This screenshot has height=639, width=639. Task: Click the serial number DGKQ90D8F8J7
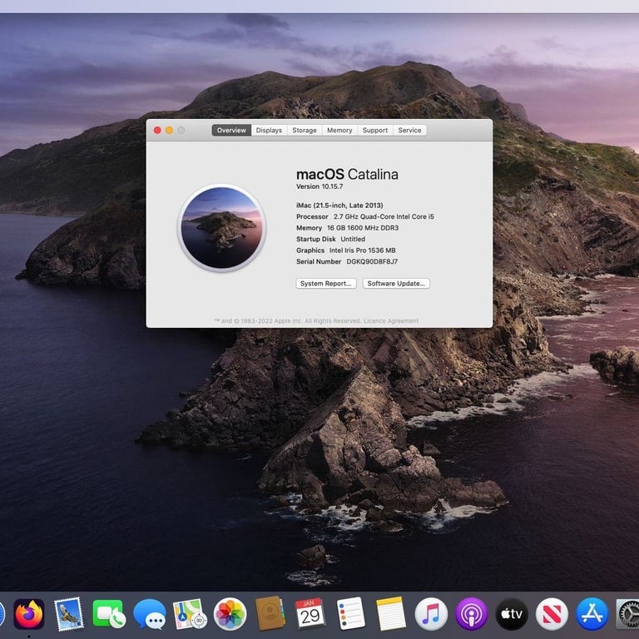coord(372,261)
